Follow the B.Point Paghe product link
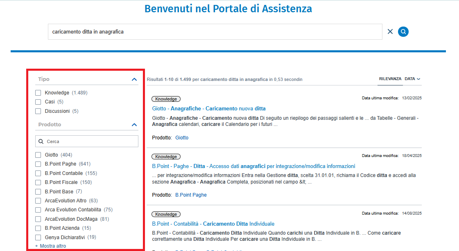 point(191,195)
